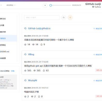Click the GPL-3.0 license tag
This screenshot has height=102, width=102.
[x=99, y=96]
